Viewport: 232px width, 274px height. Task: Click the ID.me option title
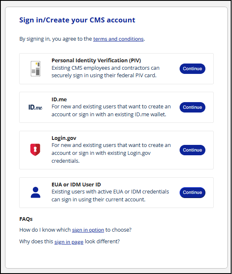59,100
